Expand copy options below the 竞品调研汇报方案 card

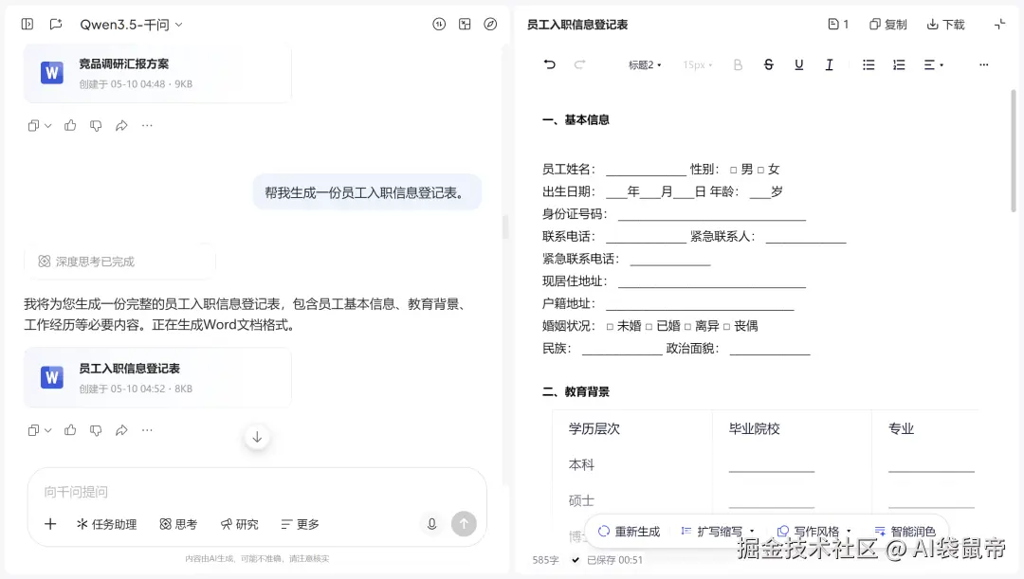48,126
